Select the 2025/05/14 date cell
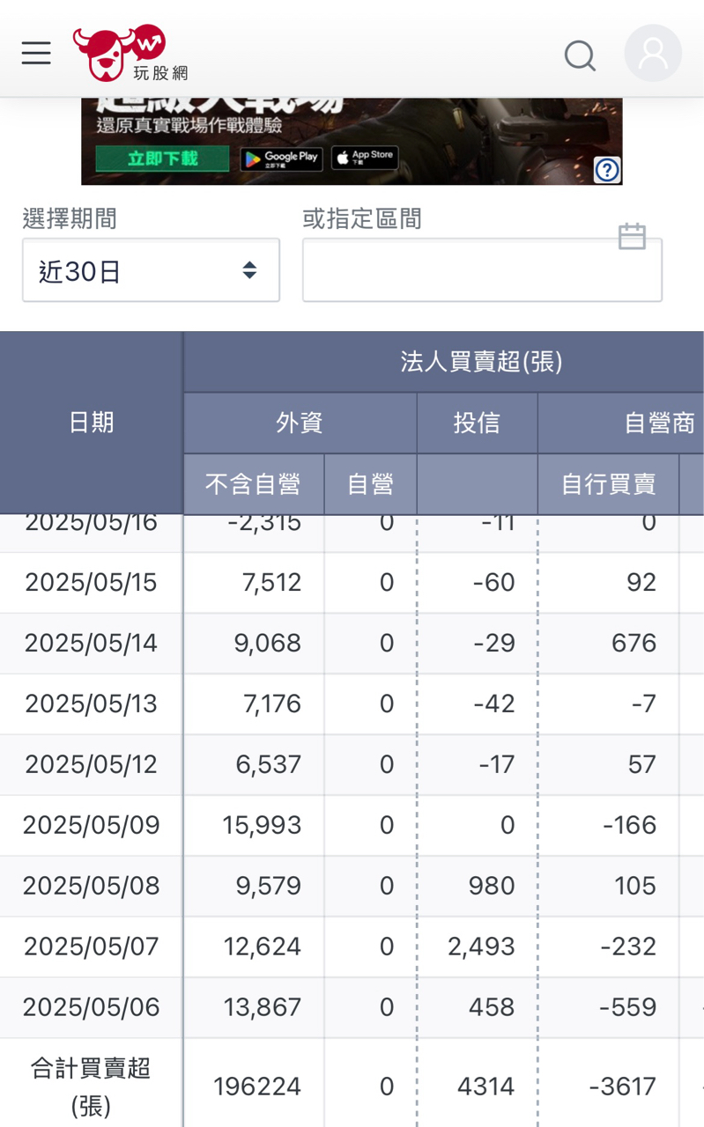This screenshot has height=1127, width=704. click(x=91, y=644)
